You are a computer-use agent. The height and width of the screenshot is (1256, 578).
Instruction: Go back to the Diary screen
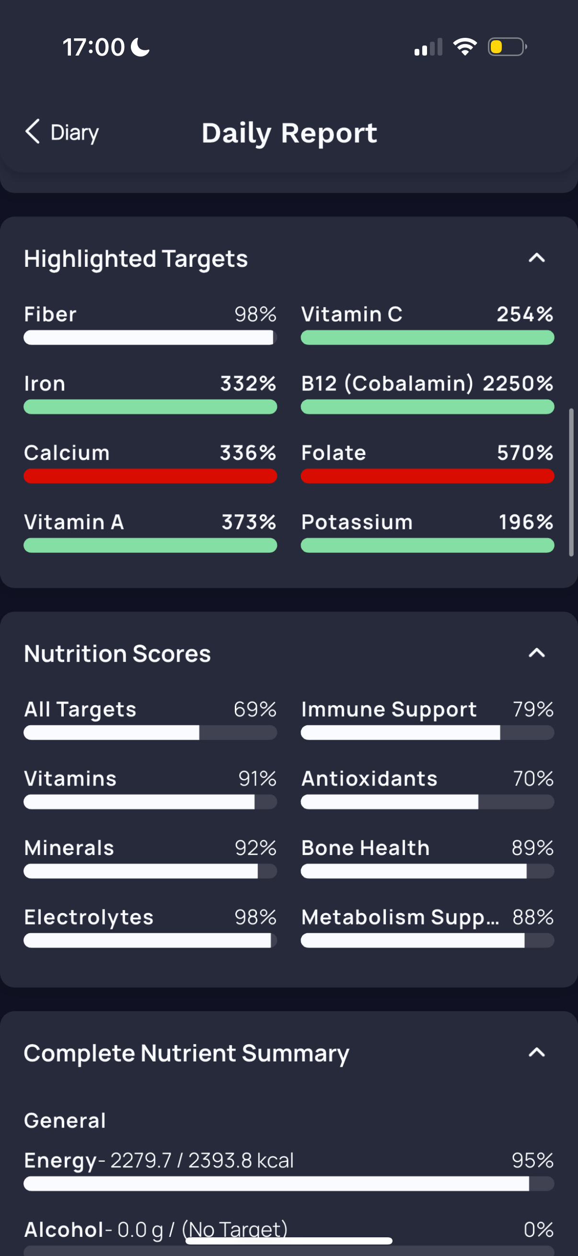tap(61, 132)
